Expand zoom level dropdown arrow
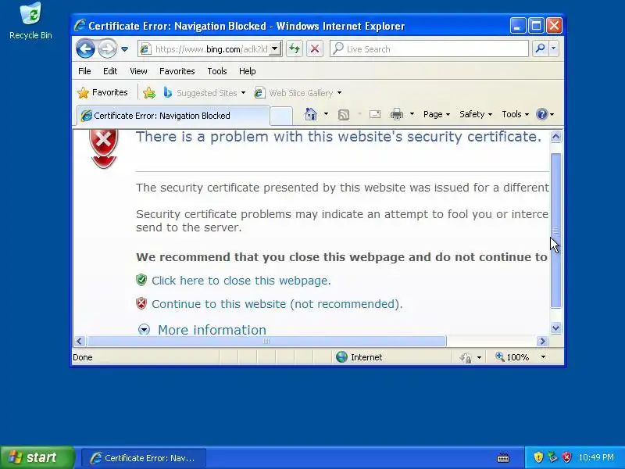 point(543,357)
